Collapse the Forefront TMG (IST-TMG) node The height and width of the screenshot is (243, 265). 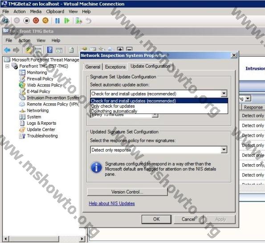click(x=7, y=66)
